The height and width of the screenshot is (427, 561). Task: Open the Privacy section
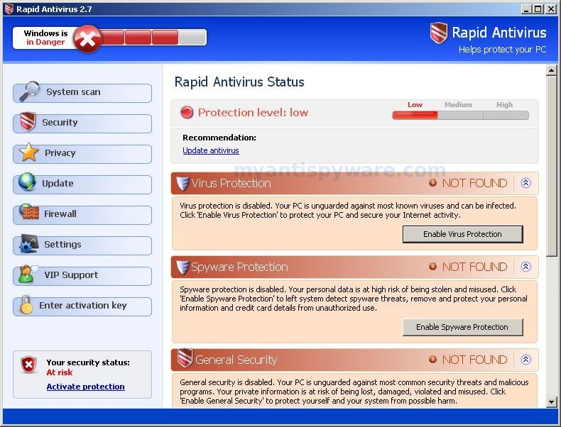point(82,154)
